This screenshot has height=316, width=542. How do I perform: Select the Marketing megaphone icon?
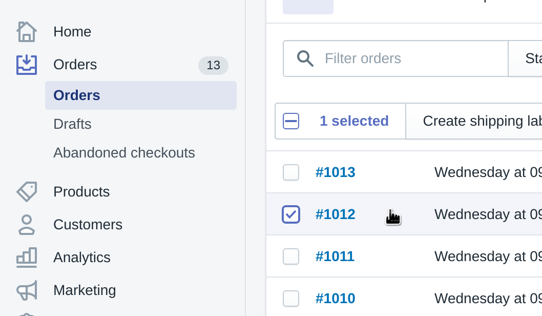click(27, 290)
